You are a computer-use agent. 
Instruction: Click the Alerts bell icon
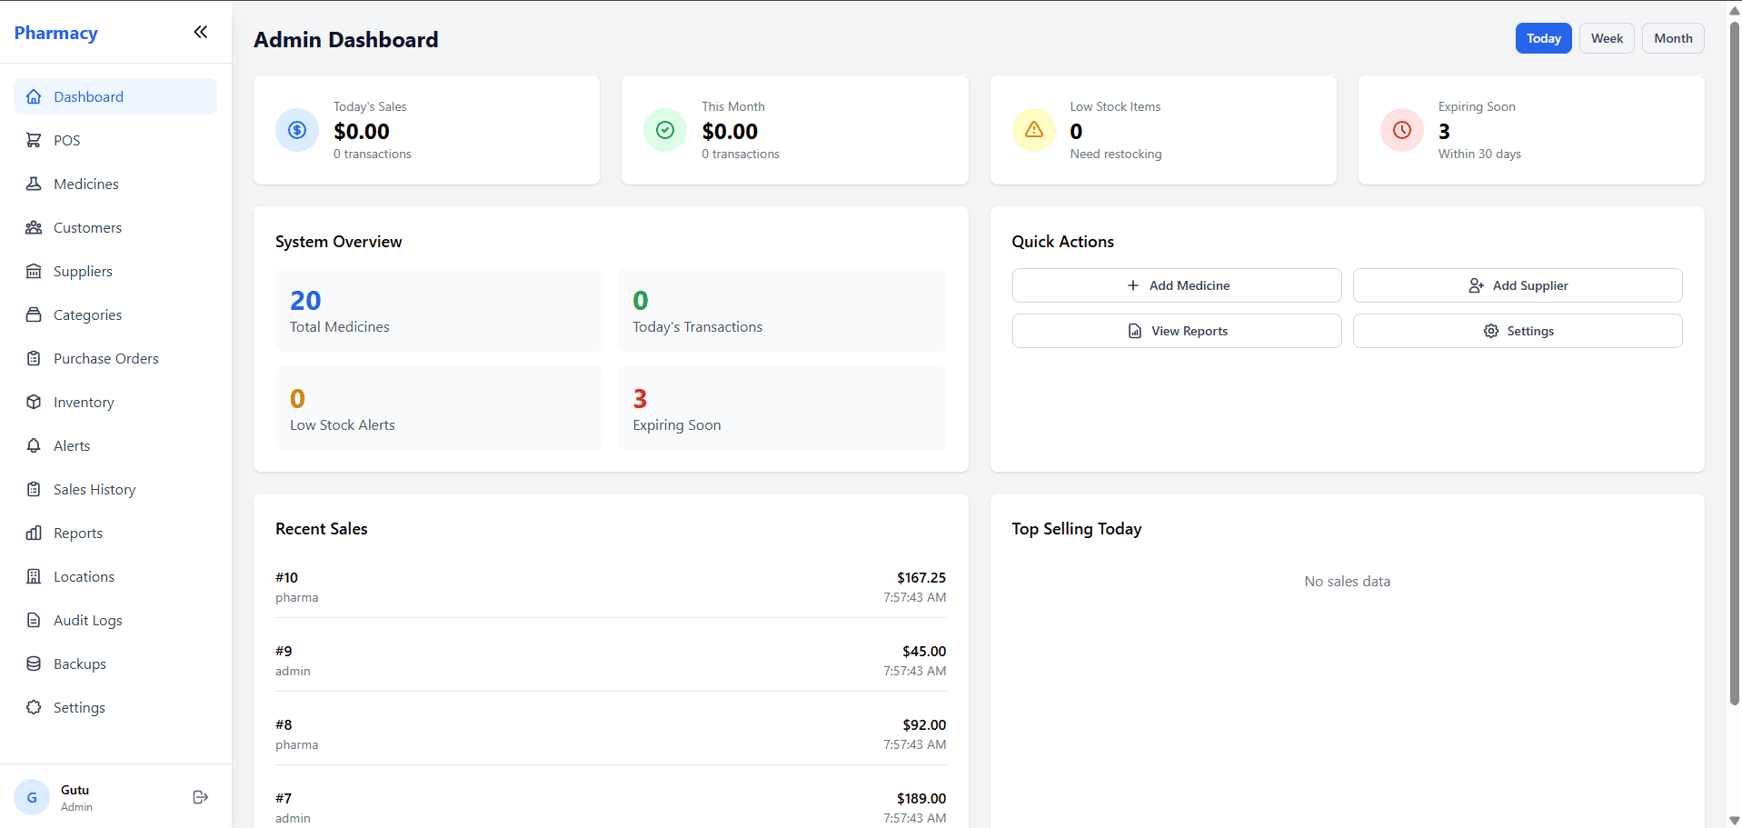34,445
